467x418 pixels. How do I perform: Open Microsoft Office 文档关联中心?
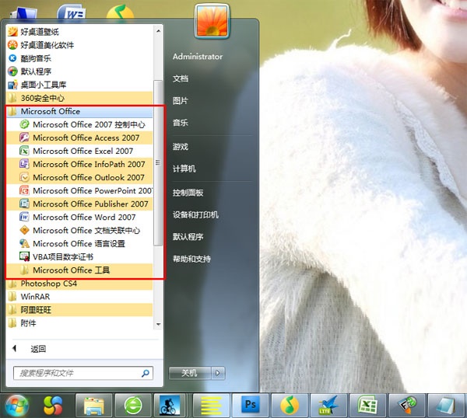coord(80,231)
